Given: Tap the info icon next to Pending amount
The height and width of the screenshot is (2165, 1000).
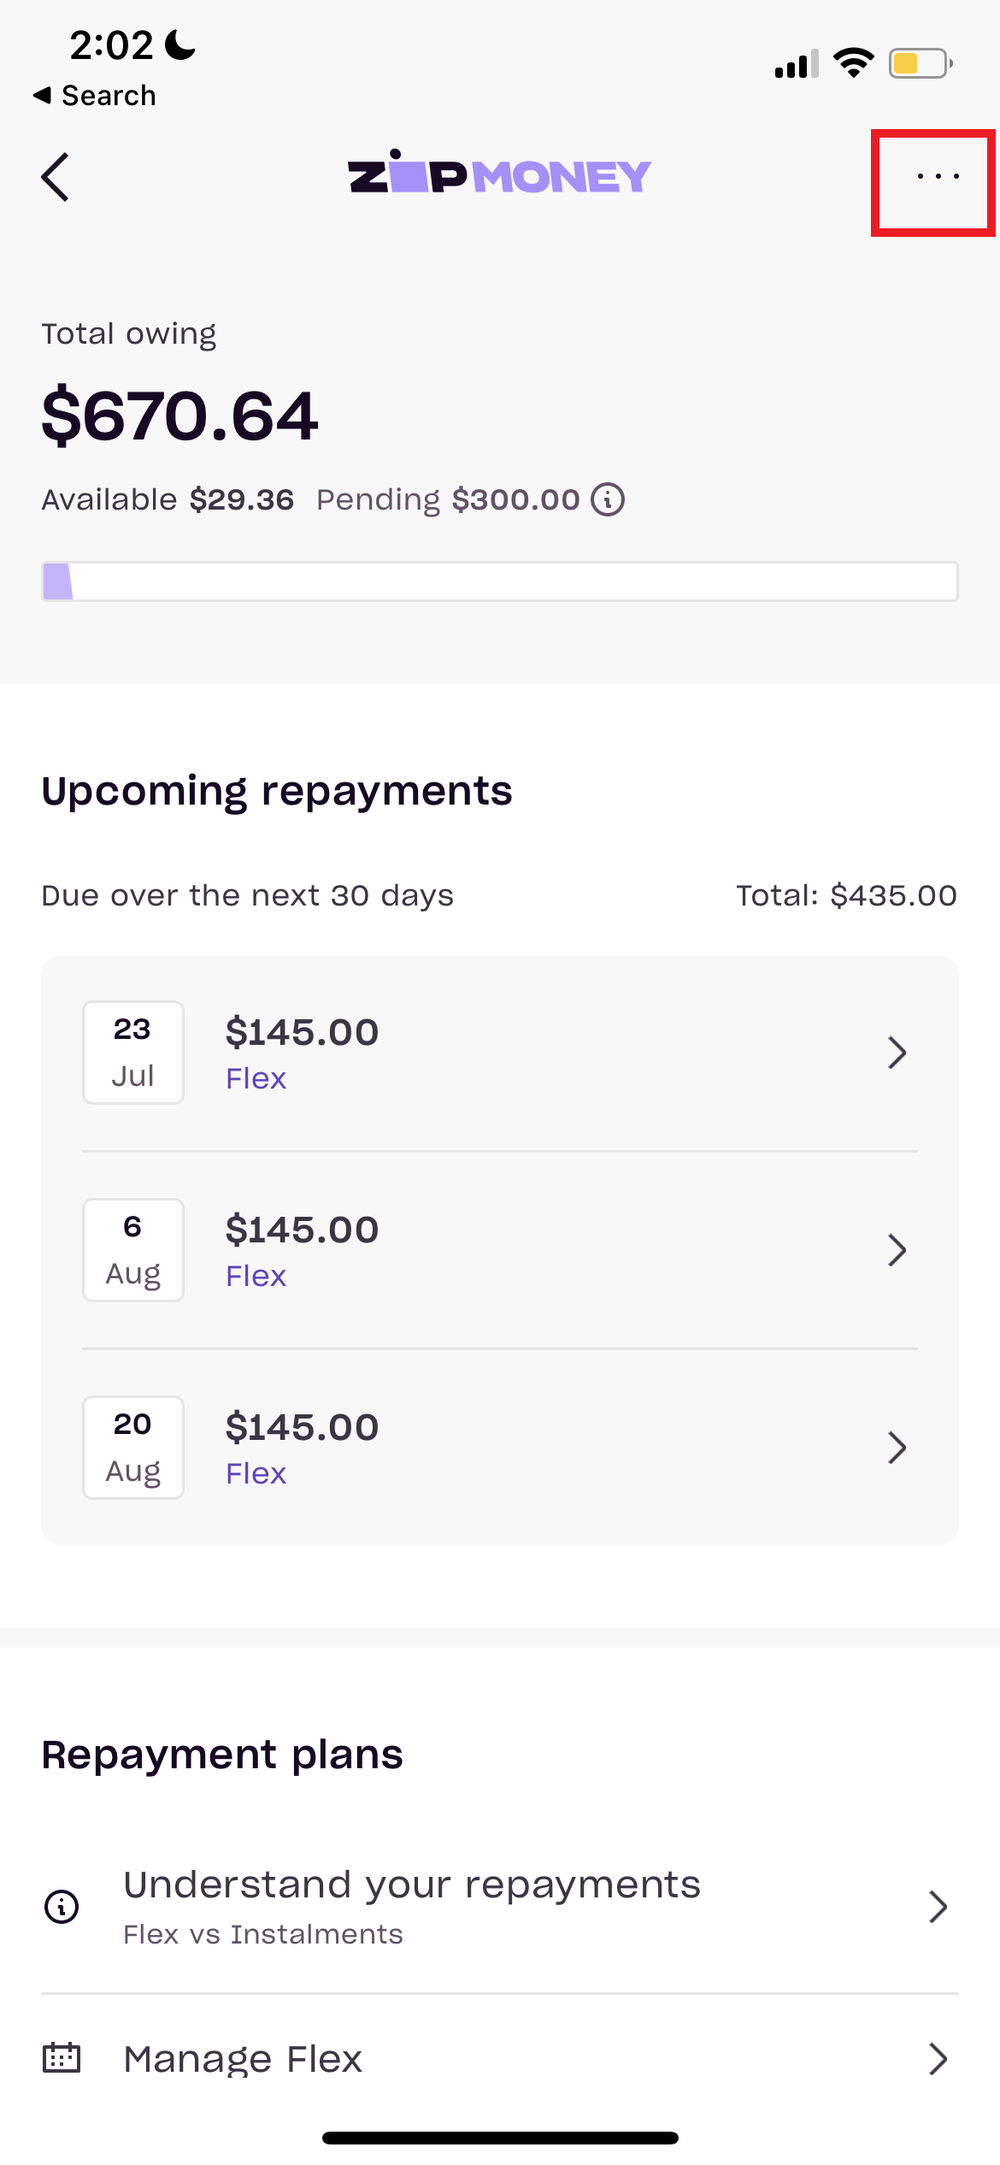Looking at the screenshot, I should (608, 498).
